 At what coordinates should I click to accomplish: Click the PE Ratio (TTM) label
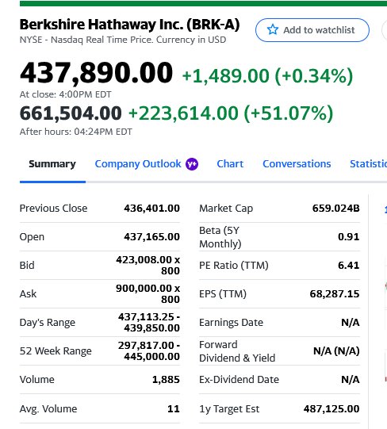[x=234, y=265]
